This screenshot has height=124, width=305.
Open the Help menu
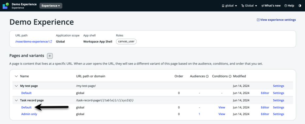tap(289, 6)
